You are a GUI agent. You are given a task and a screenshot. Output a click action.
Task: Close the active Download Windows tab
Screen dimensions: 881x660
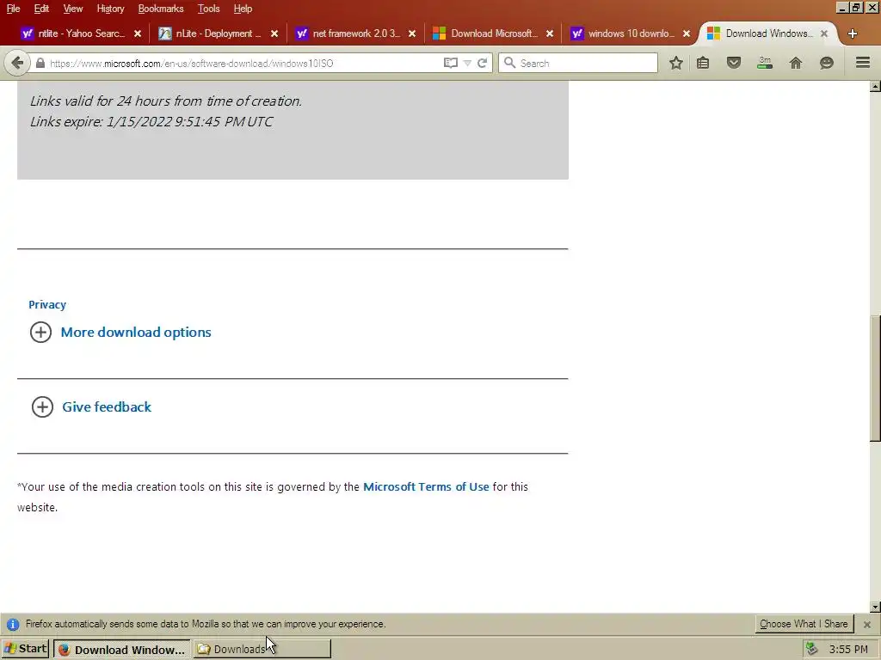point(823,34)
